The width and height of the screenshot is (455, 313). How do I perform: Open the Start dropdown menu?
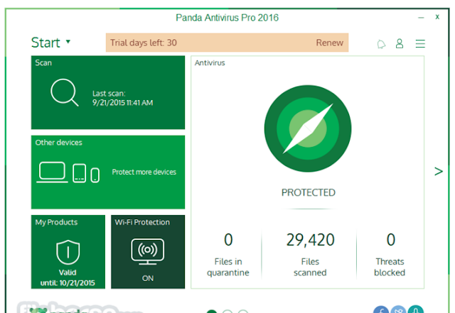pyautogui.click(x=50, y=43)
